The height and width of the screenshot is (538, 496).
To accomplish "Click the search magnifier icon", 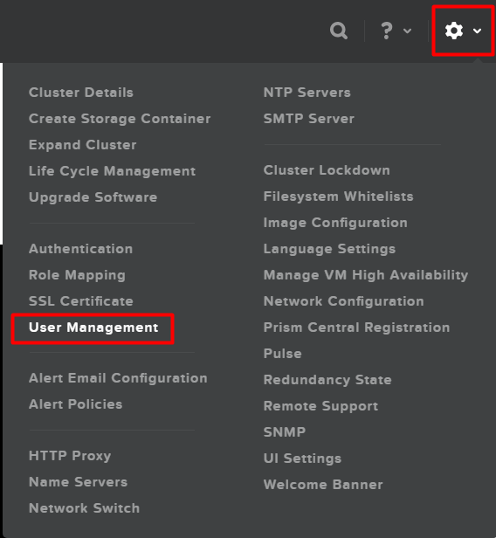I will click(339, 31).
